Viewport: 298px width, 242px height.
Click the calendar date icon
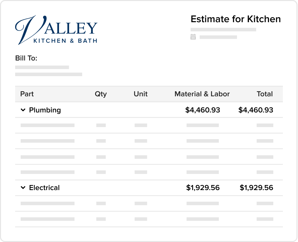pos(193,37)
